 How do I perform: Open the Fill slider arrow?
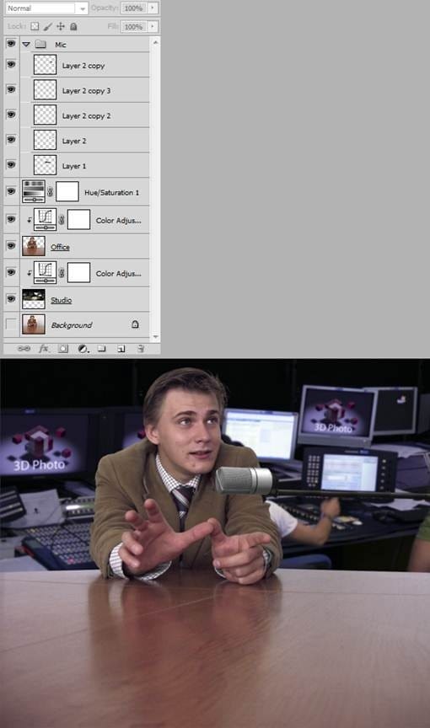coord(153,26)
